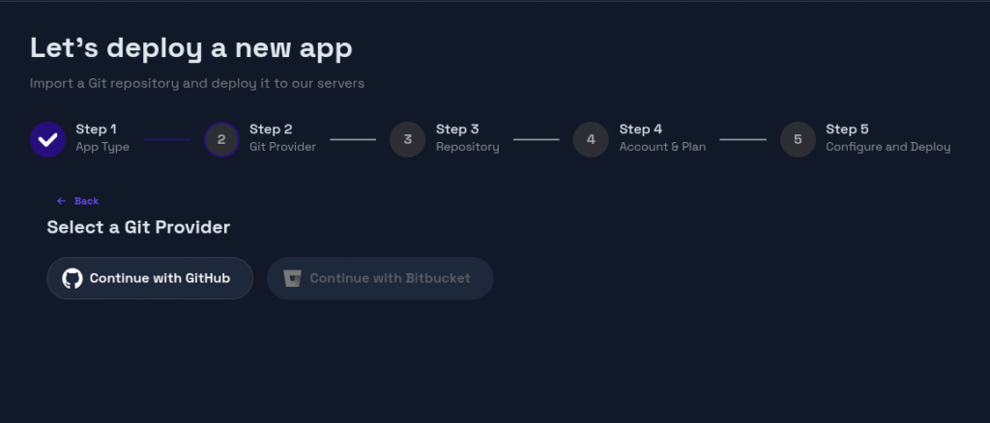Click the step 3 number circle
The width and height of the screenshot is (990, 423).
pos(408,139)
